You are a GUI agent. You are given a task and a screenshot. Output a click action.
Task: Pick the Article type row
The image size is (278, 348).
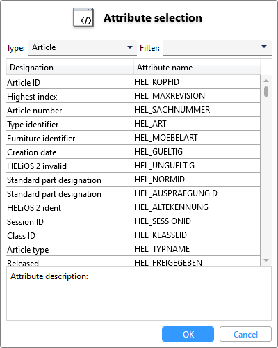tap(133, 249)
